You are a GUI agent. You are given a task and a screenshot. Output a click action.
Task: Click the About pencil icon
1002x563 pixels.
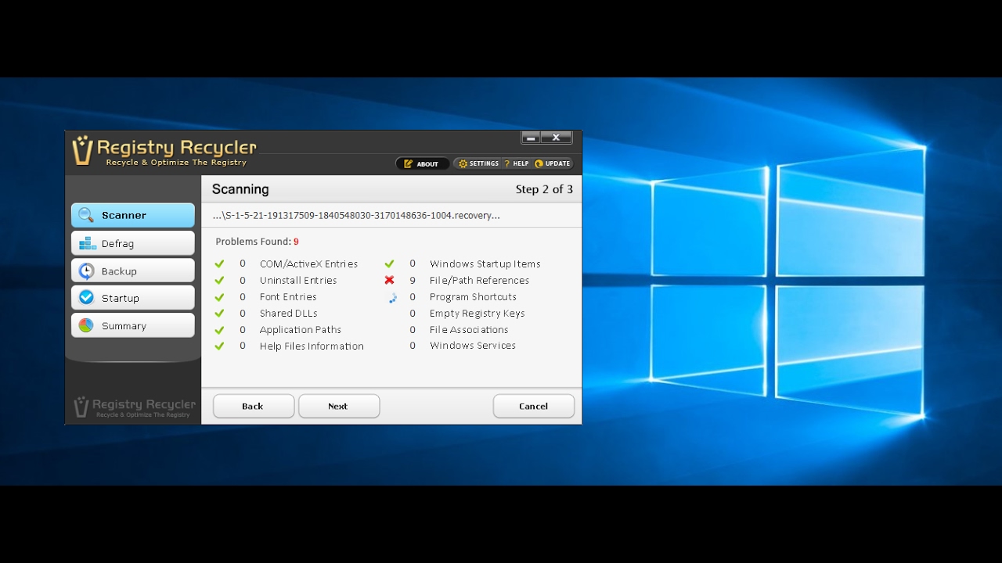click(408, 164)
